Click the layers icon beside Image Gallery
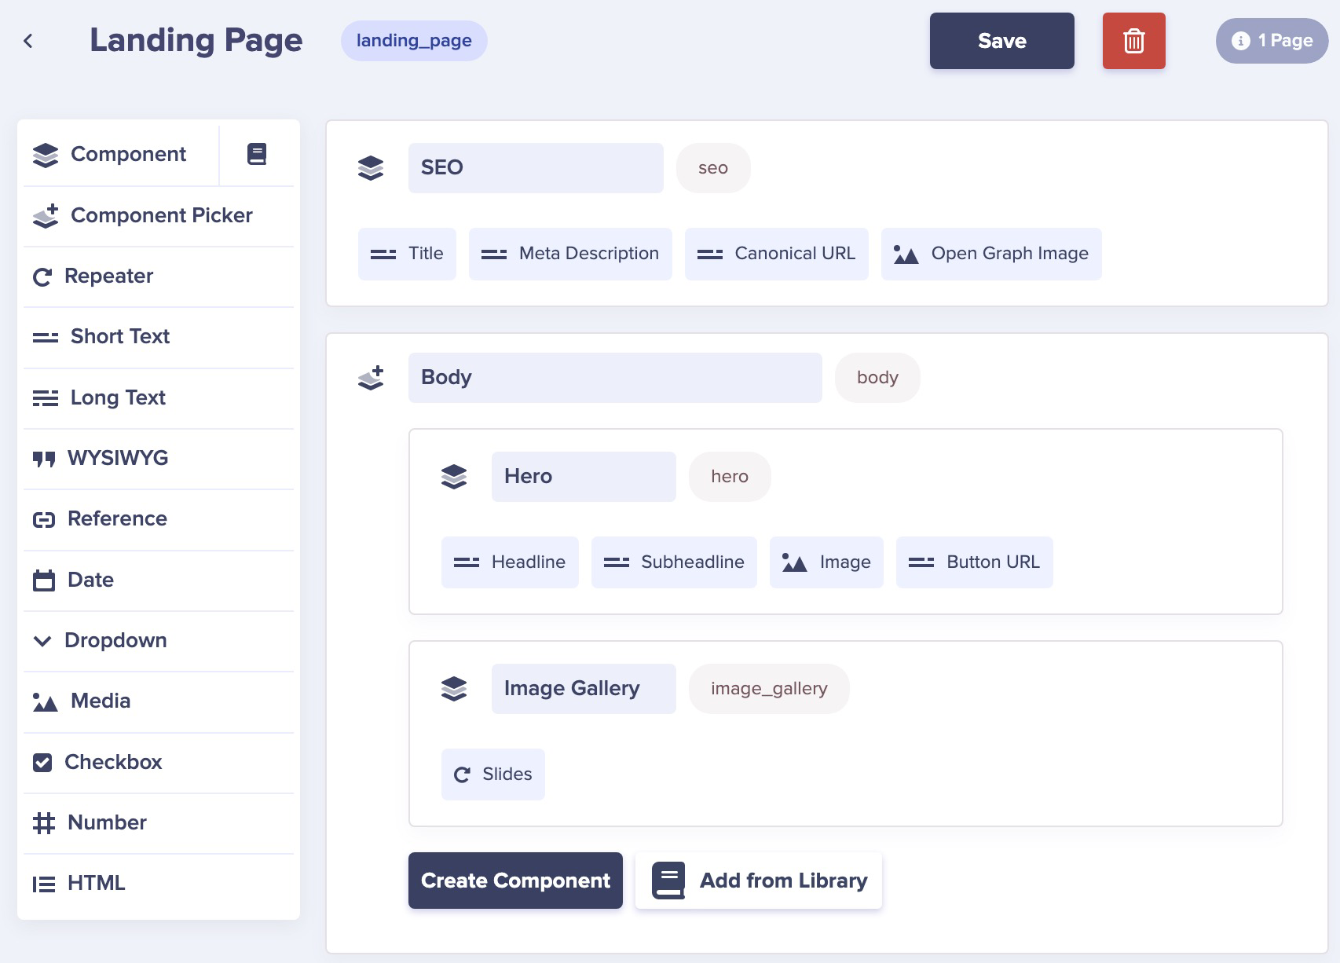1340x963 pixels. pyautogui.click(x=454, y=689)
